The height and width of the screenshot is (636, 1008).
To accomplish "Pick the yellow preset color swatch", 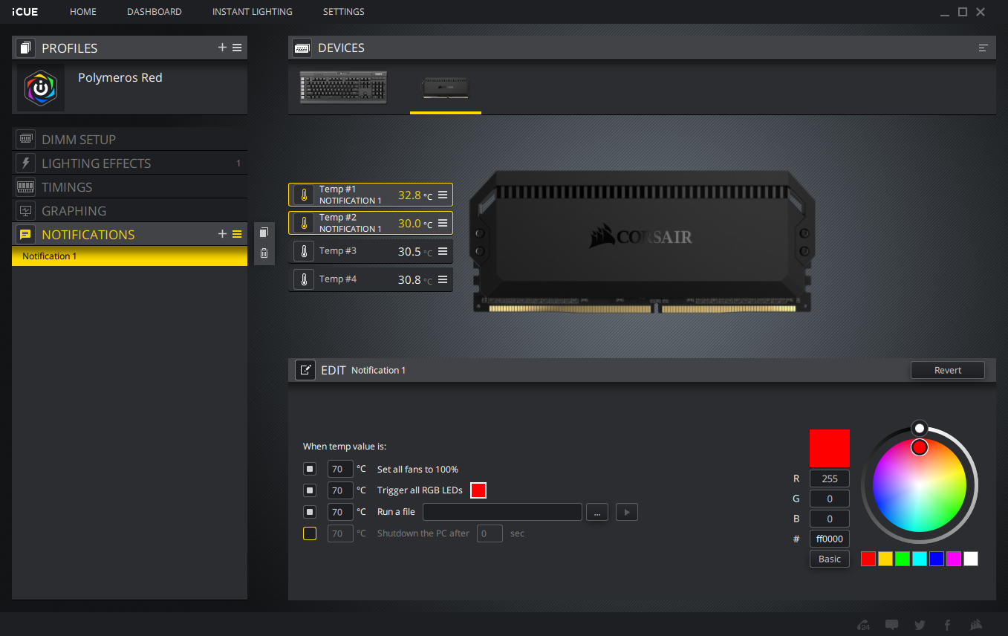I will click(885, 559).
